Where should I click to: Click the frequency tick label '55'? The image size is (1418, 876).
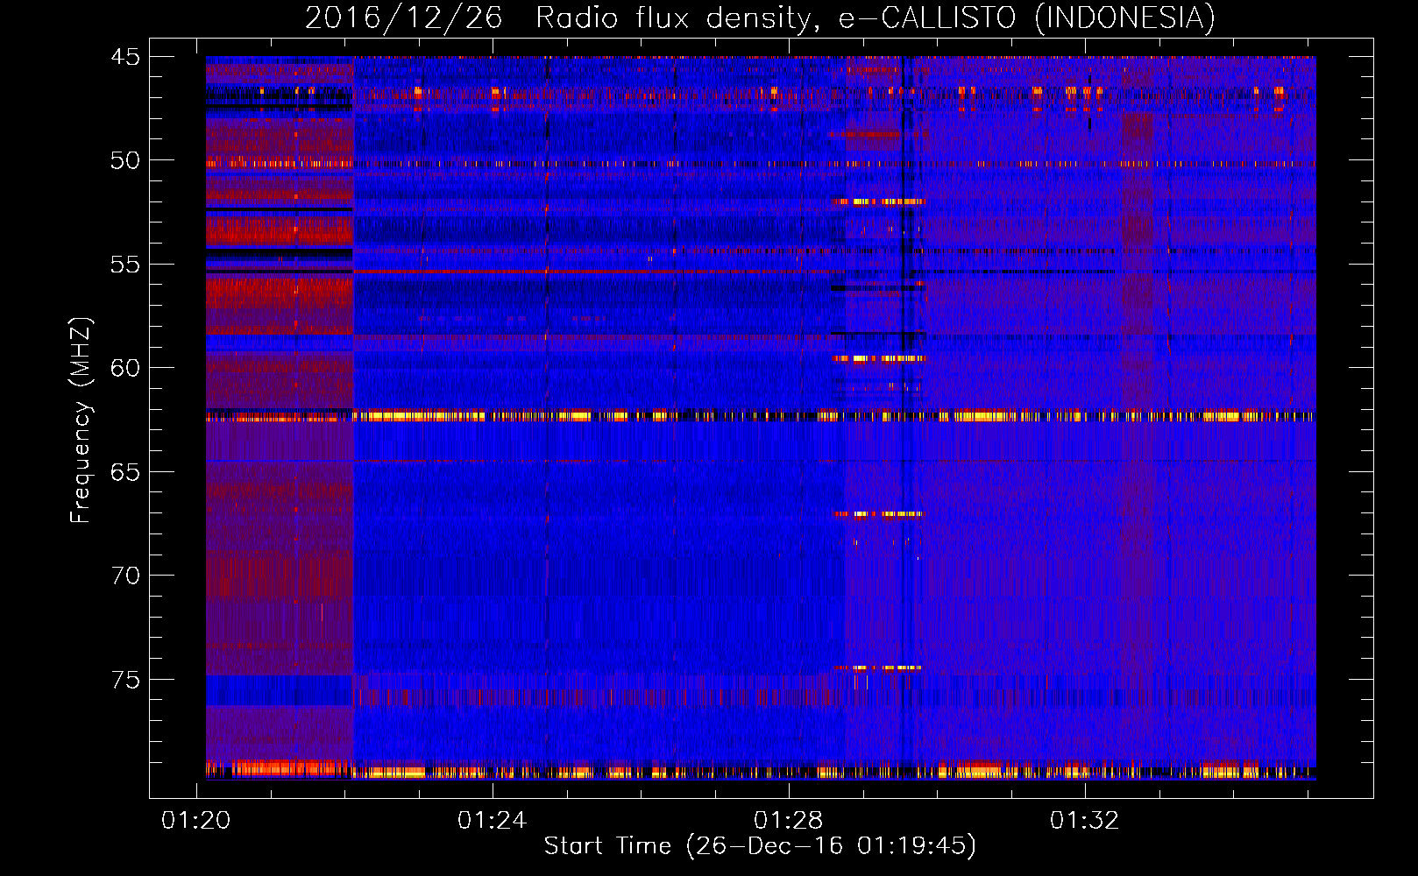(x=125, y=265)
